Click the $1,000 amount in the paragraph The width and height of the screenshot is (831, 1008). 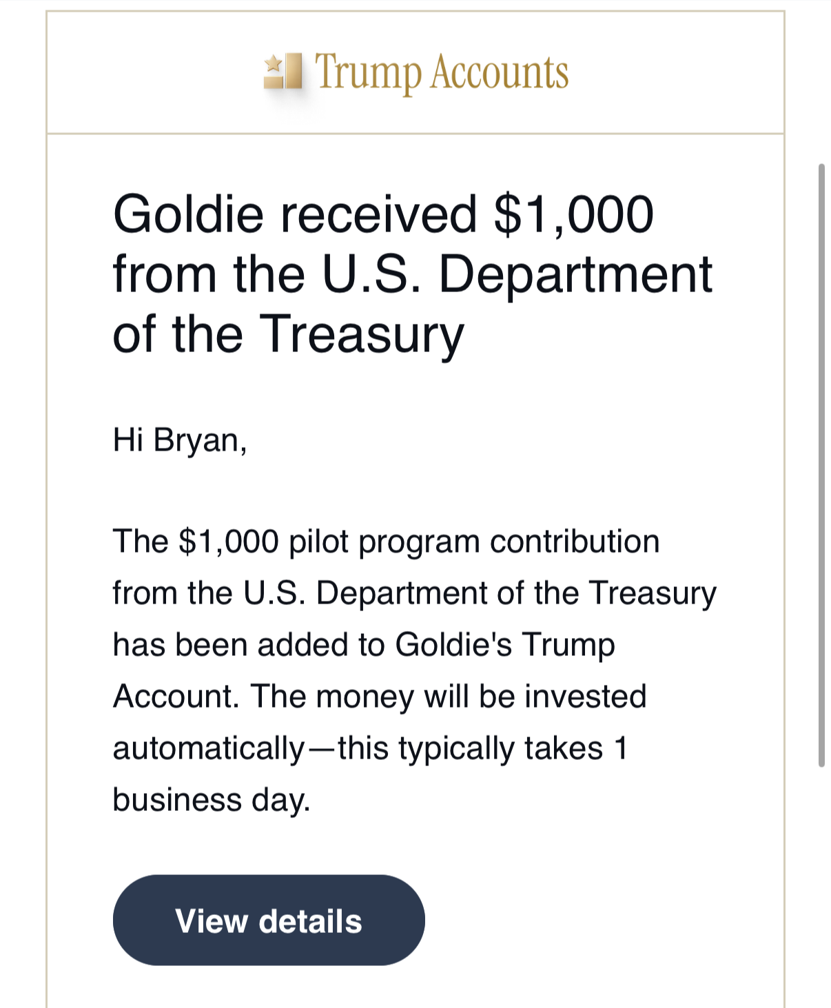(x=229, y=542)
